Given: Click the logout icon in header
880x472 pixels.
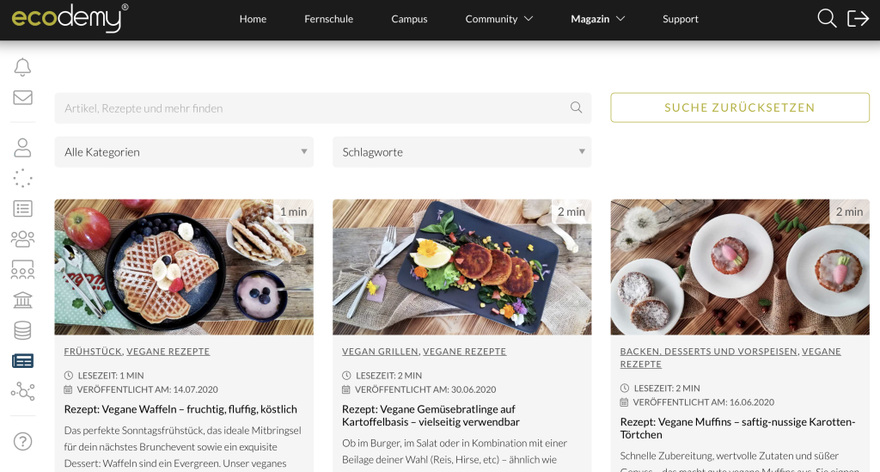Looking at the screenshot, I should (x=858, y=19).
